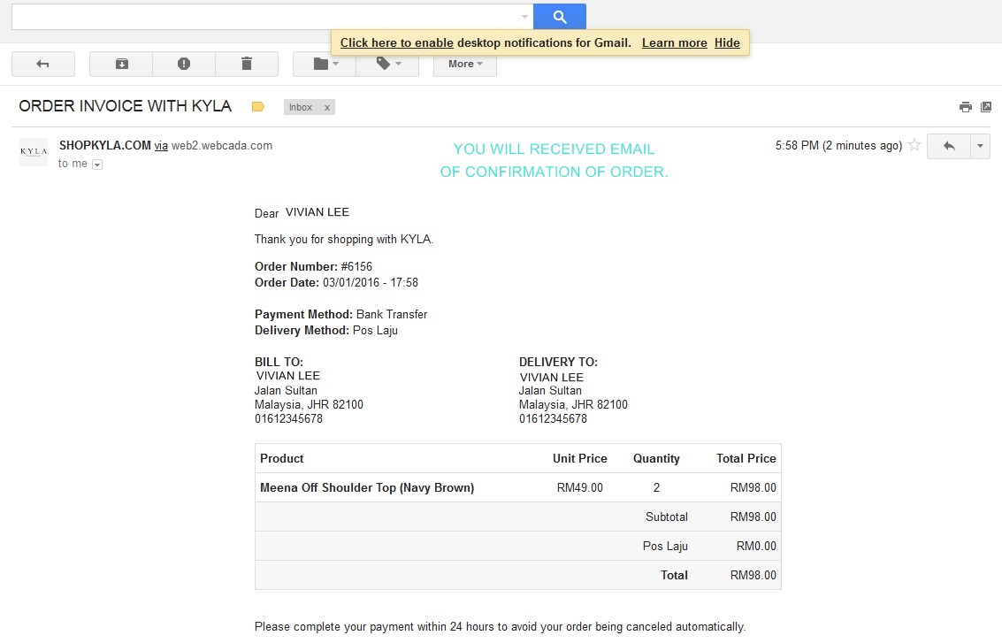
Task: Click Payment Method Bank Transfer line
Action: (340, 315)
